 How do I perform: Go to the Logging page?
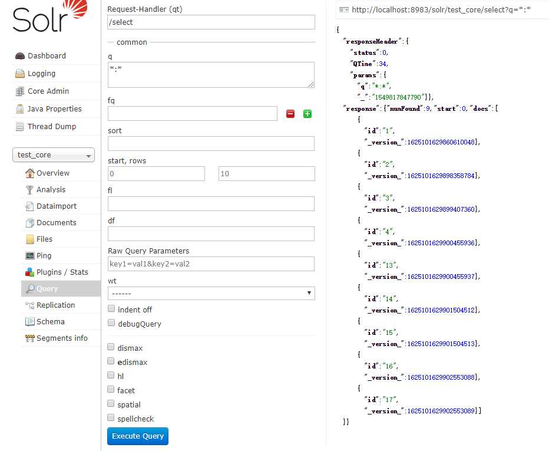[x=41, y=74]
